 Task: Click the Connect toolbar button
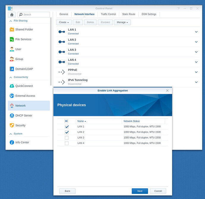[x=105, y=22]
